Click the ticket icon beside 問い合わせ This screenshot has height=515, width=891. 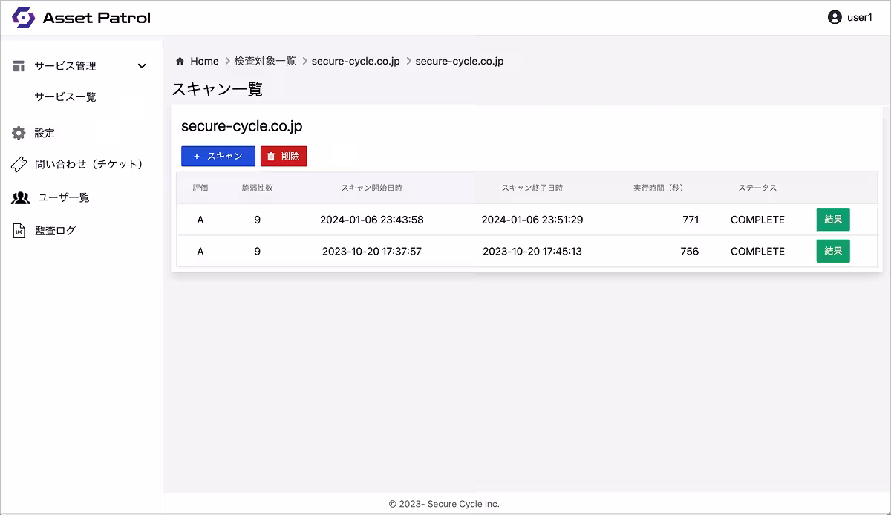(19, 165)
